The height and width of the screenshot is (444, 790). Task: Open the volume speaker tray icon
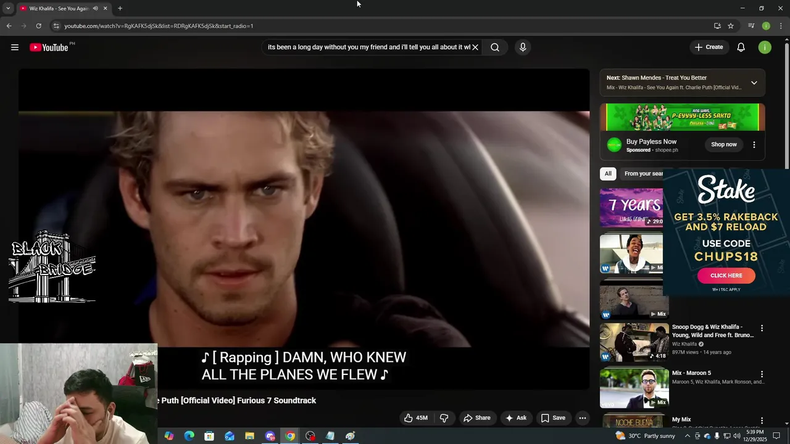click(736, 436)
